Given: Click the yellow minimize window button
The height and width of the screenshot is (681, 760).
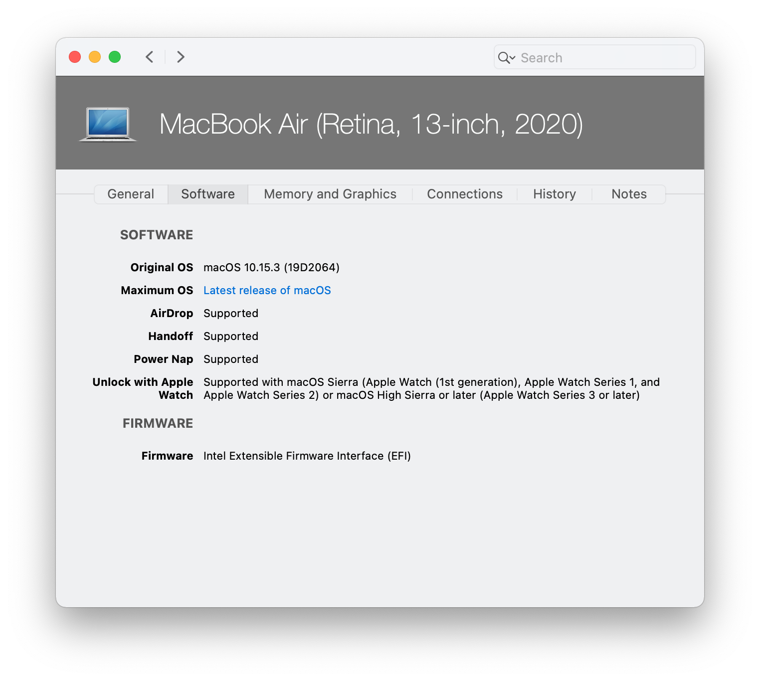Looking at the screenshot, I should (95, 57).
